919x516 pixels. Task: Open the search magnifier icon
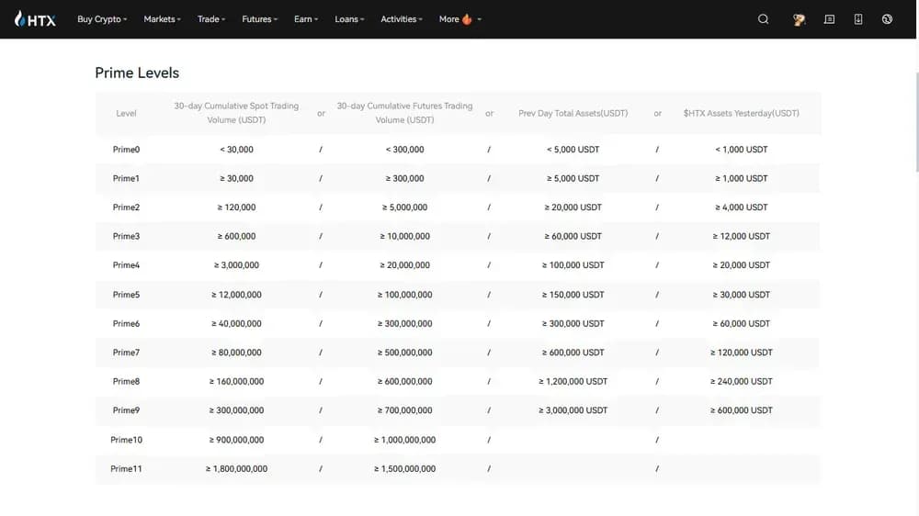point(763,19)
